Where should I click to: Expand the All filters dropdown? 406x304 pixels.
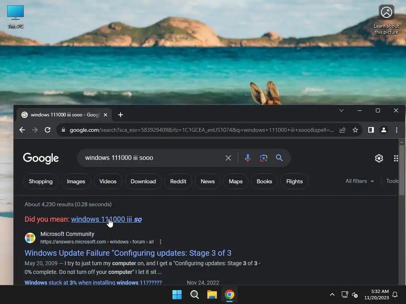(x=360, y=181)
